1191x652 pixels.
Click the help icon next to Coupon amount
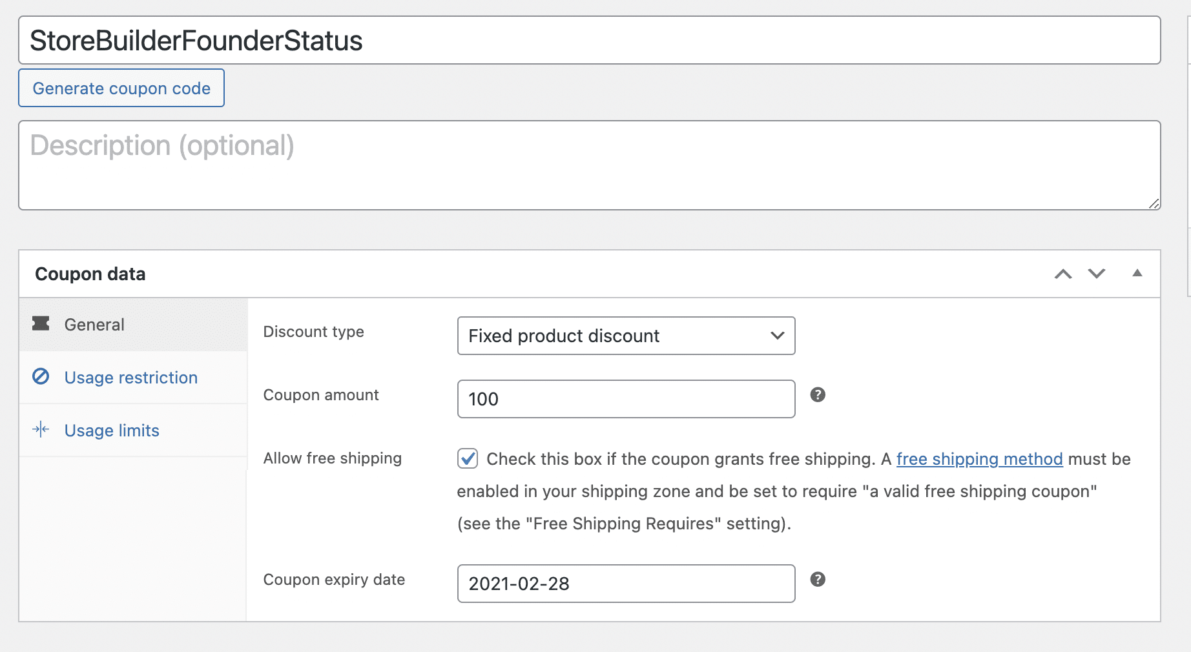(x=818, y=394)
